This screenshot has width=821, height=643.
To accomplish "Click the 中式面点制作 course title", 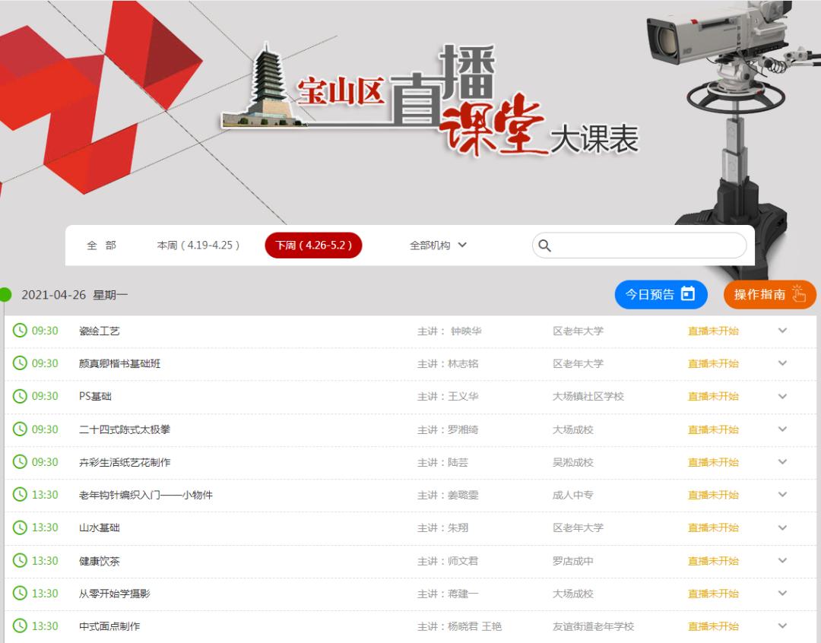I will click(x=109, y=626).
